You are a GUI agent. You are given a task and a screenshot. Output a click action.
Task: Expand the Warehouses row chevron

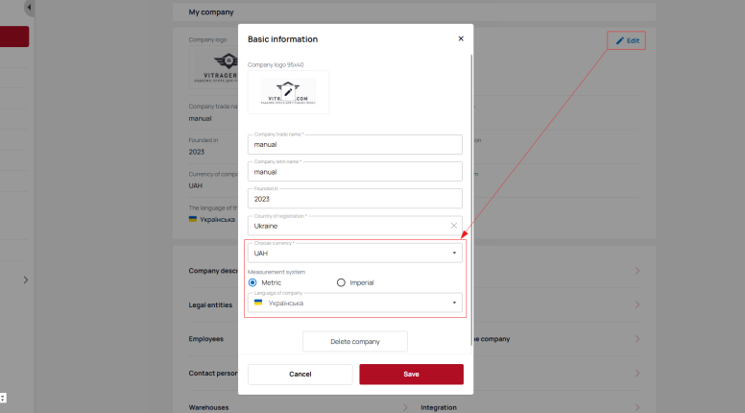pyautogui.click(x=405, y=407)
